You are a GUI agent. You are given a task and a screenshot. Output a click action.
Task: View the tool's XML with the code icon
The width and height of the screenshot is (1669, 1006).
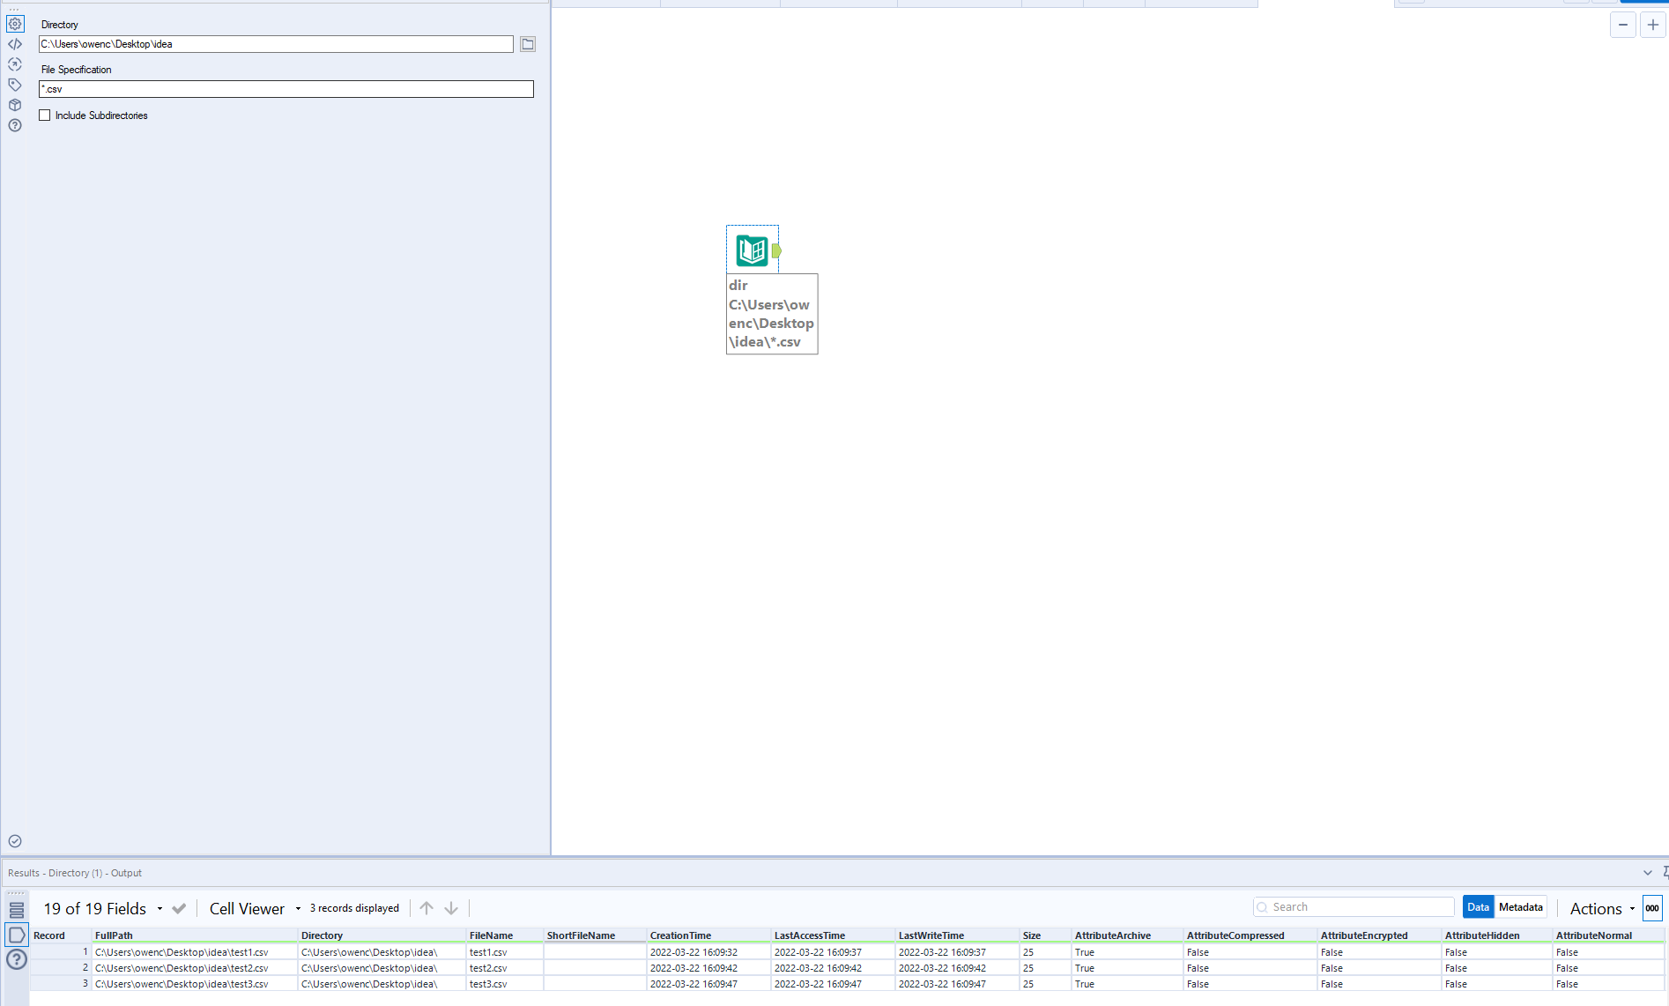(14, 43)
